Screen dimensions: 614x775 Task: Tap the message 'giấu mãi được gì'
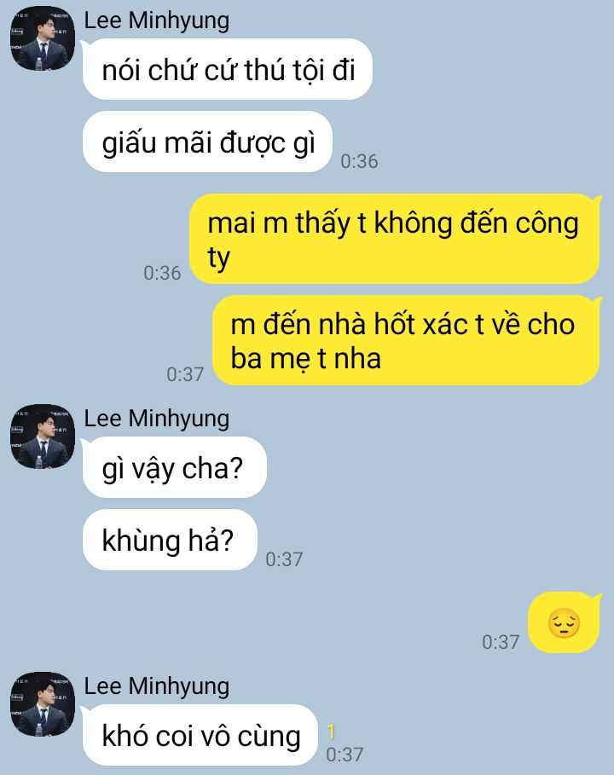point(207,142)
